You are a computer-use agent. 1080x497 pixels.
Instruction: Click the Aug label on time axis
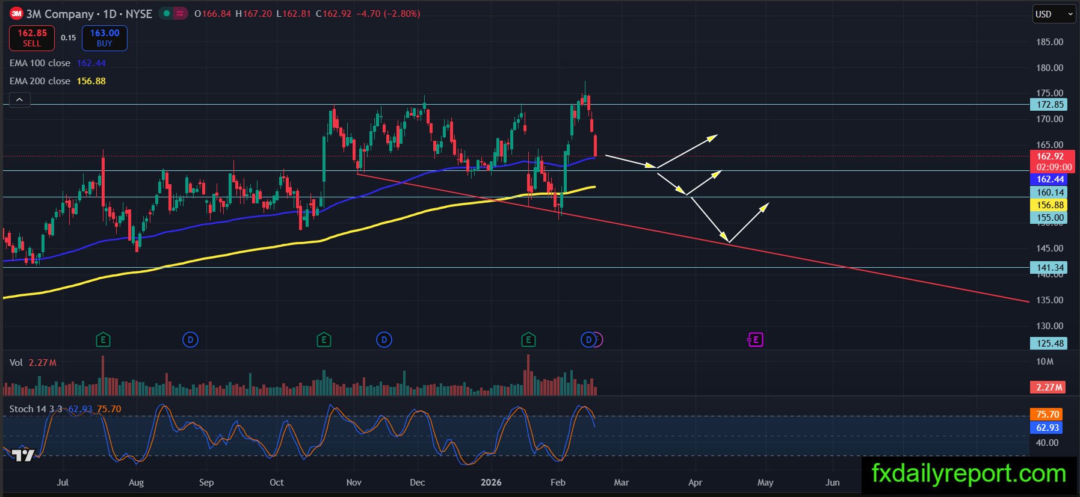click(x=137, y=483)
